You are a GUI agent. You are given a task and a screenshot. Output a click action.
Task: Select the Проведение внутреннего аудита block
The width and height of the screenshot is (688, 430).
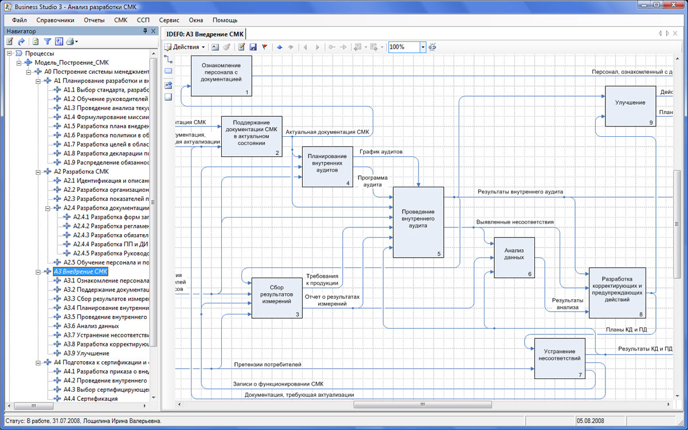point(418,222)
